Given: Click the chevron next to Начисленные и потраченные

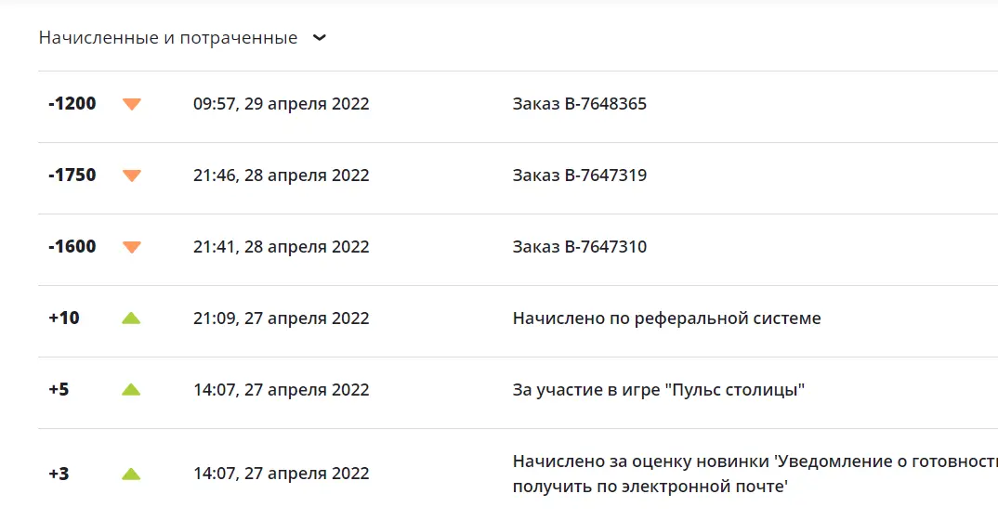Looking at the screenshot, I should 320,38.
